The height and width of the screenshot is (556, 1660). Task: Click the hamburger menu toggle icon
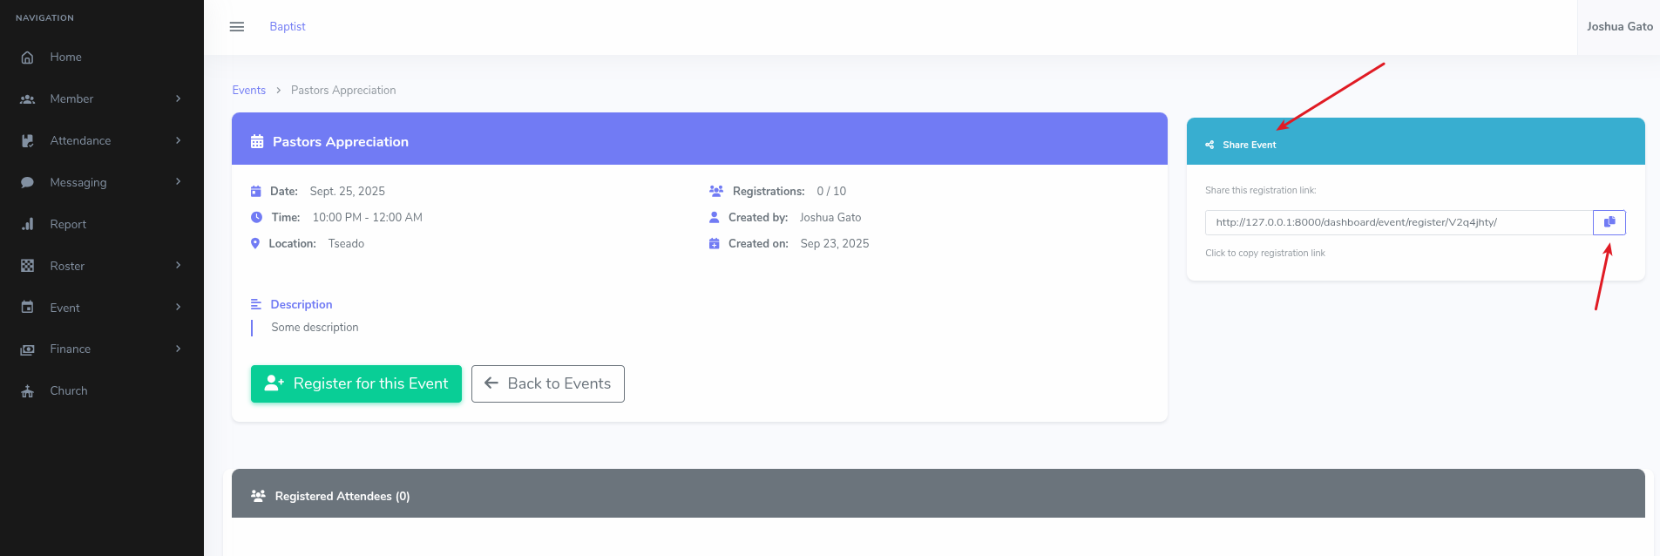point(236,27)
